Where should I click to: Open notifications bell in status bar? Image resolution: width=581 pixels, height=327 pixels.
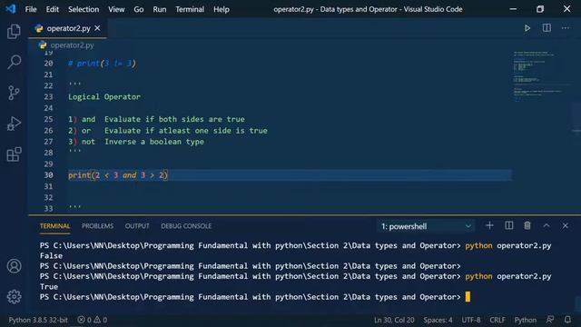[x=567, y=320]
